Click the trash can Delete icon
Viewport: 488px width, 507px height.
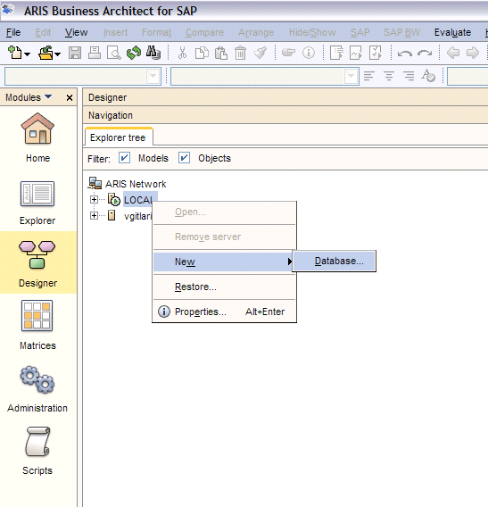pyautogui.click(x=241, y=53)
